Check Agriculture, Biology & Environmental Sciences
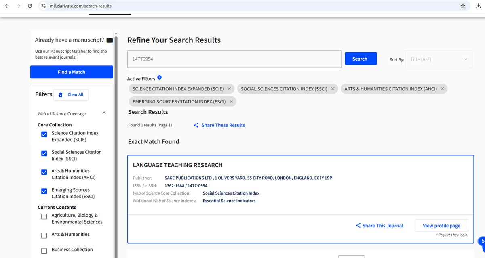 44,217
